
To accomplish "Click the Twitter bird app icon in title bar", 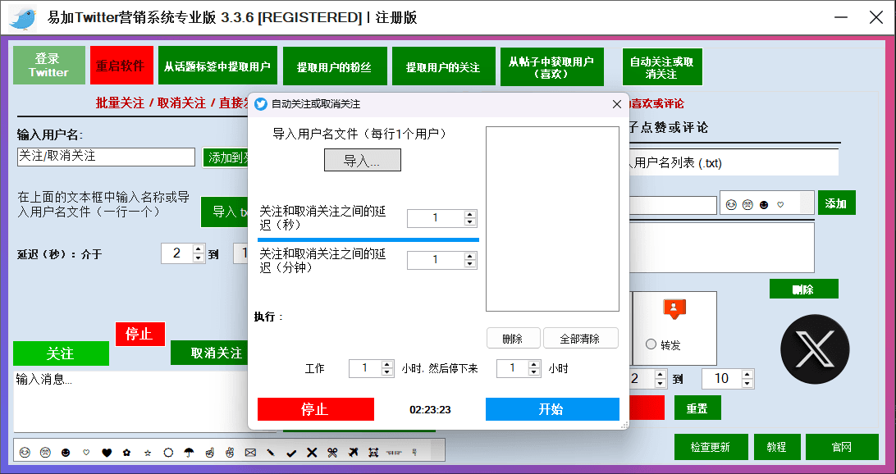I will [x=23, y=18].
